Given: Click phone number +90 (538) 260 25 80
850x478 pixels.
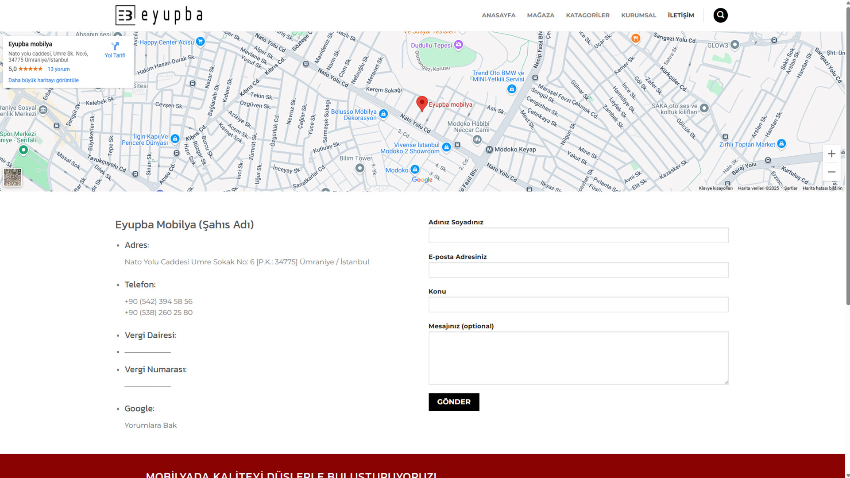Looking at the screenshot, I should (158, 312).
